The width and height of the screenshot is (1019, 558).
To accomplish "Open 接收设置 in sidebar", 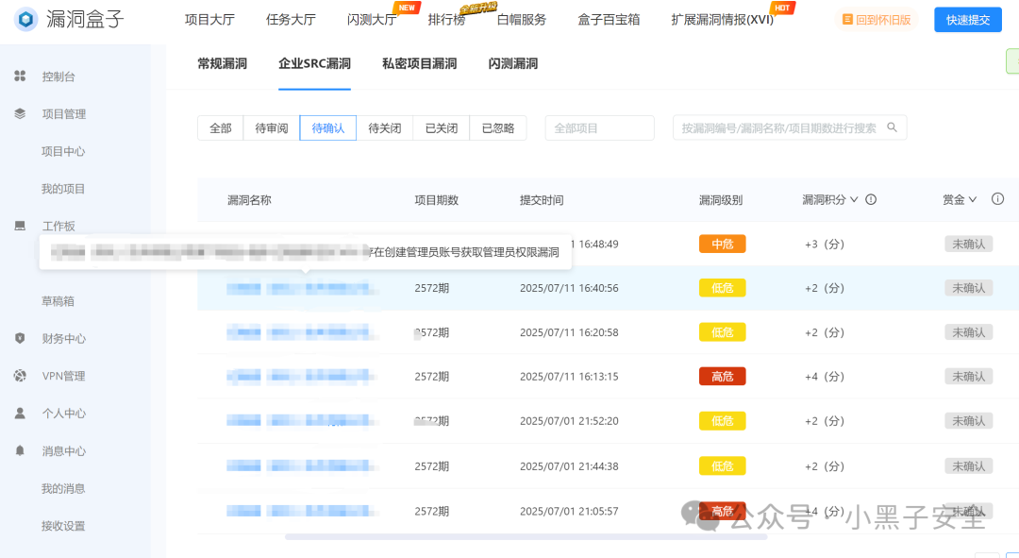I will click(x=63, y=526).
